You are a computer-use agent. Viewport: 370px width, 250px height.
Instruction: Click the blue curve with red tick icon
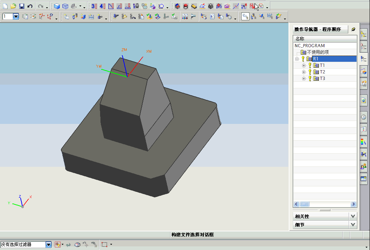coord(235,6)
